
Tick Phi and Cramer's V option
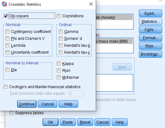pos(7,39)
